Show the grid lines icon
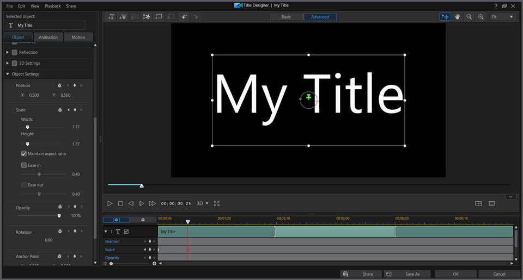 pyautogui.click(x=478, y=203)
